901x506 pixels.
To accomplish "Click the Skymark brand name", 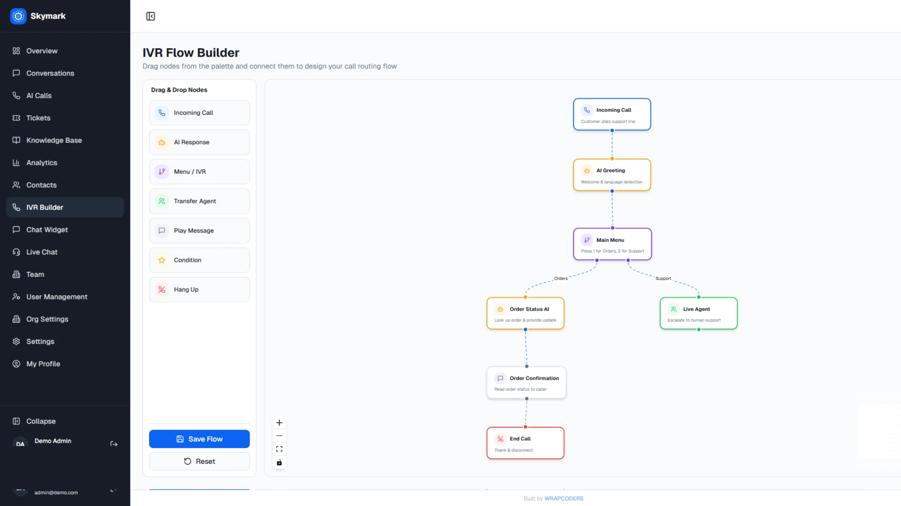I will tap(48, 16).
